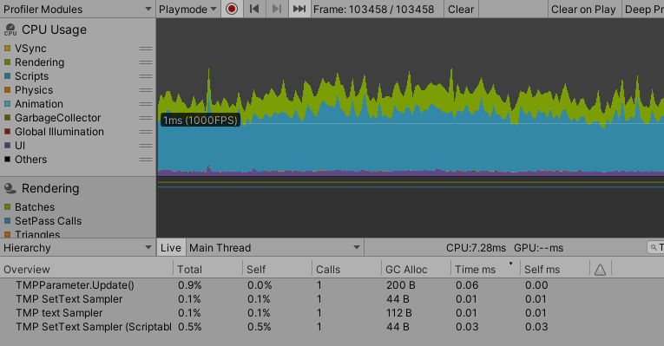Jump to the current frame
This screenshot has width=664, height=346.
pos(299,9)
